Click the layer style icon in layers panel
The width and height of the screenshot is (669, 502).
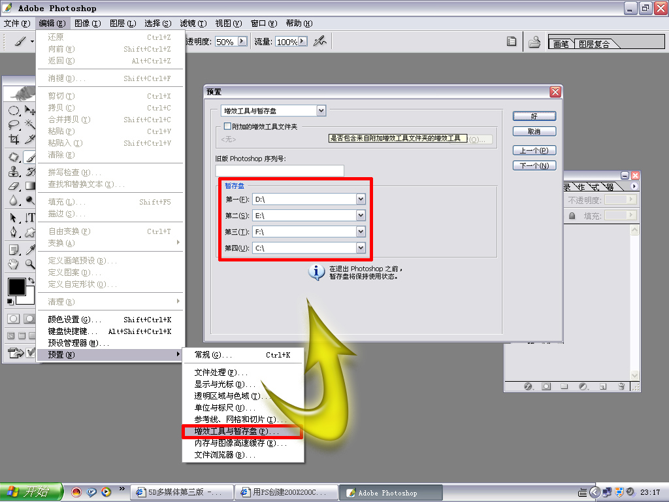pos(528,386)
